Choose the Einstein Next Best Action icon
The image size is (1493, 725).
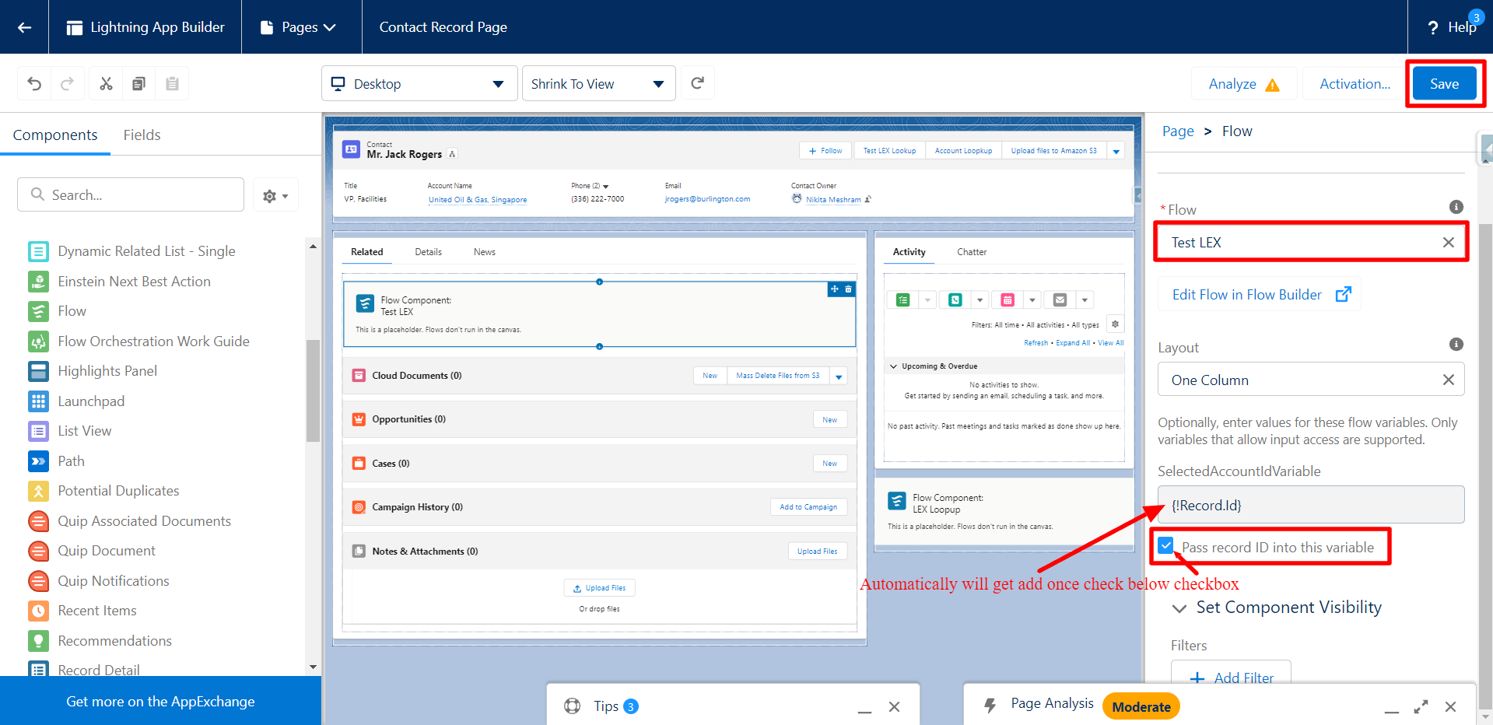click(x=38, y=282)
